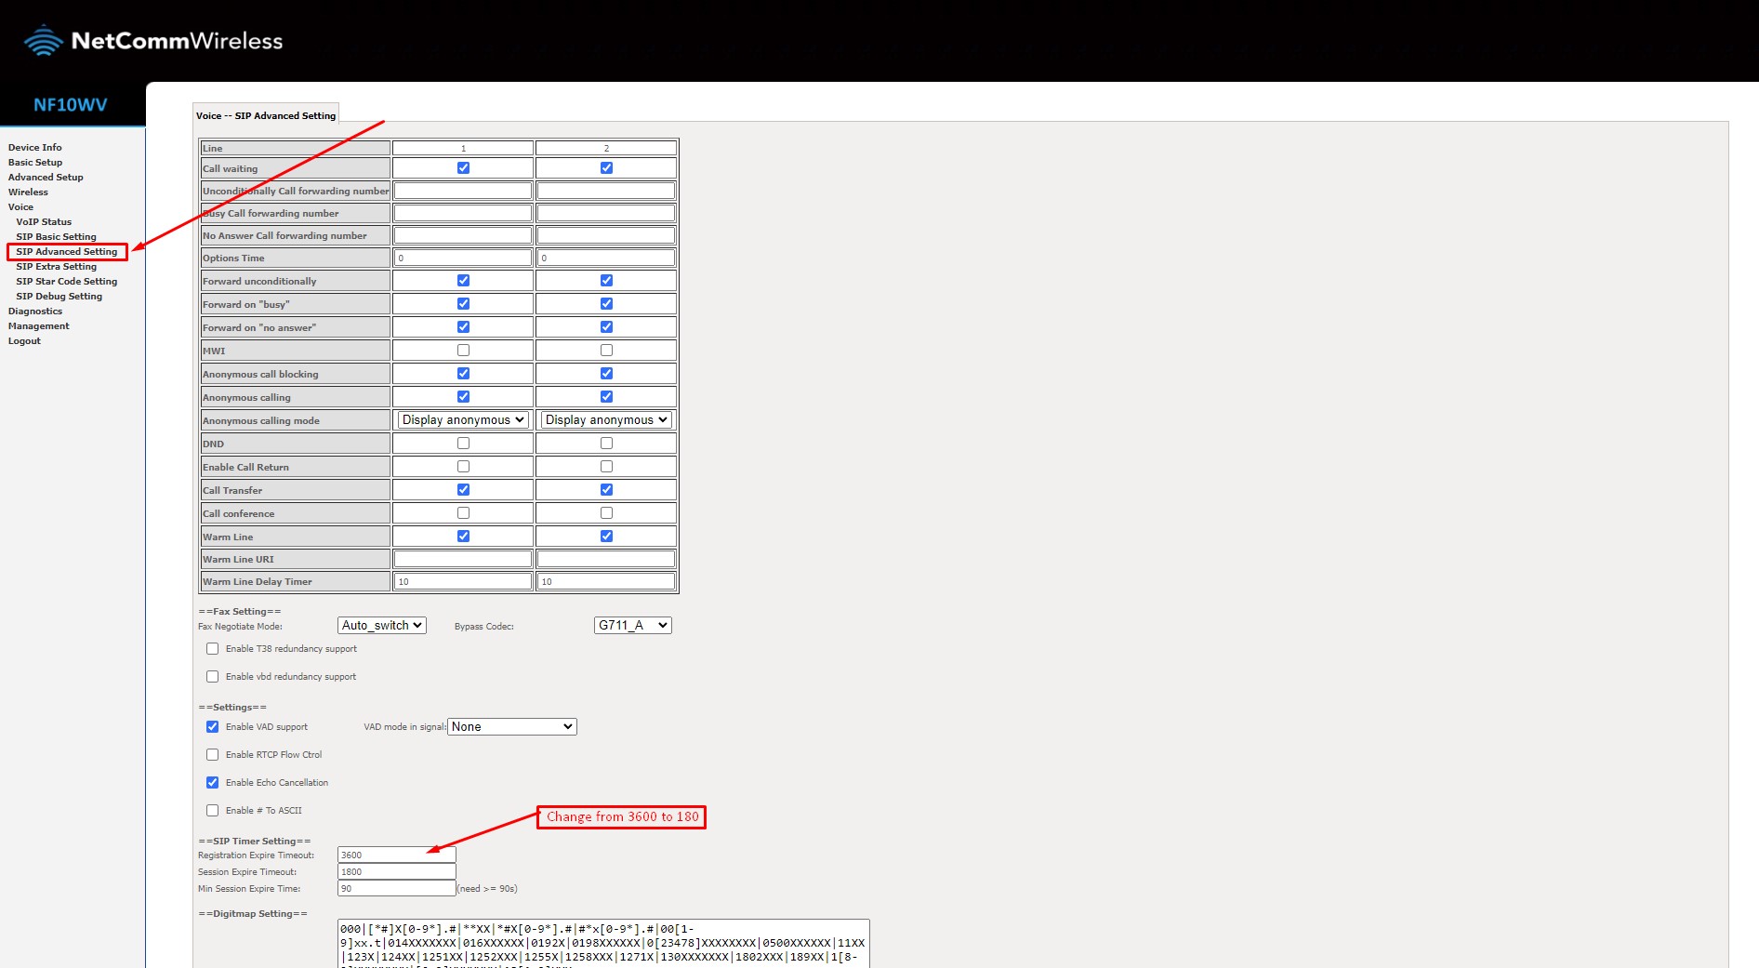Enable # To ASCII checkbox
The image size is (1759, 968).
tap(212, 811)
